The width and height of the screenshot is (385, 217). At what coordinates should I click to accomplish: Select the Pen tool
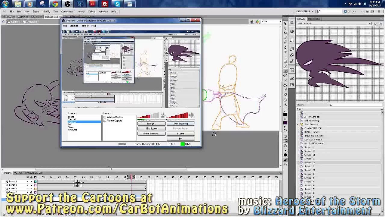coord(285,47)
